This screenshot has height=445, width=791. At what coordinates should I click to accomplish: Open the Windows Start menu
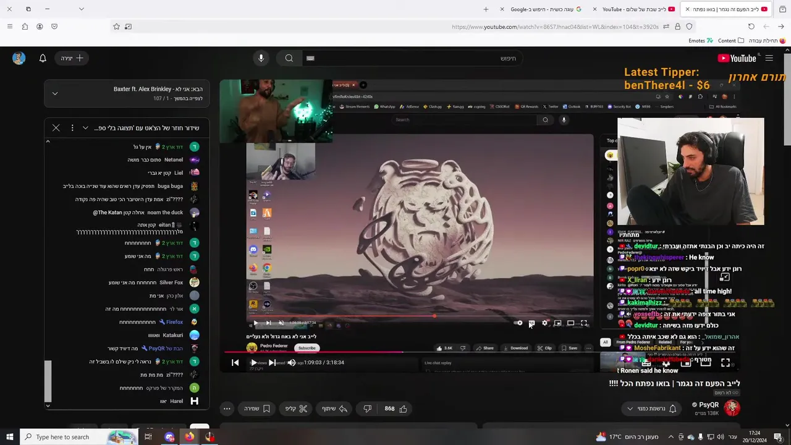(9, 437)
